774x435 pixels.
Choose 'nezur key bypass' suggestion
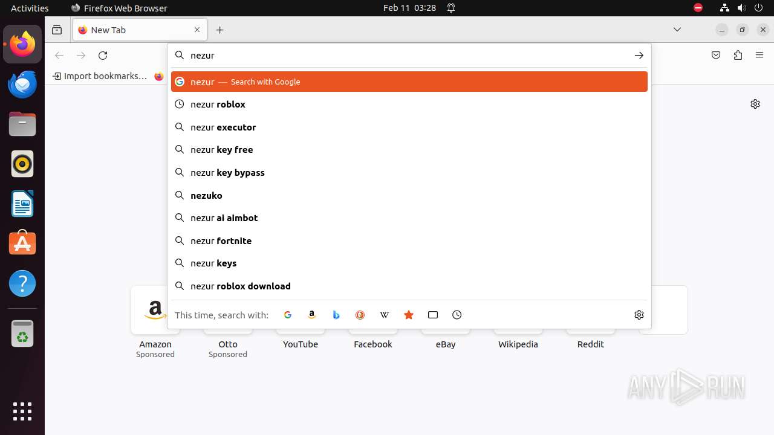click(409, 173)
